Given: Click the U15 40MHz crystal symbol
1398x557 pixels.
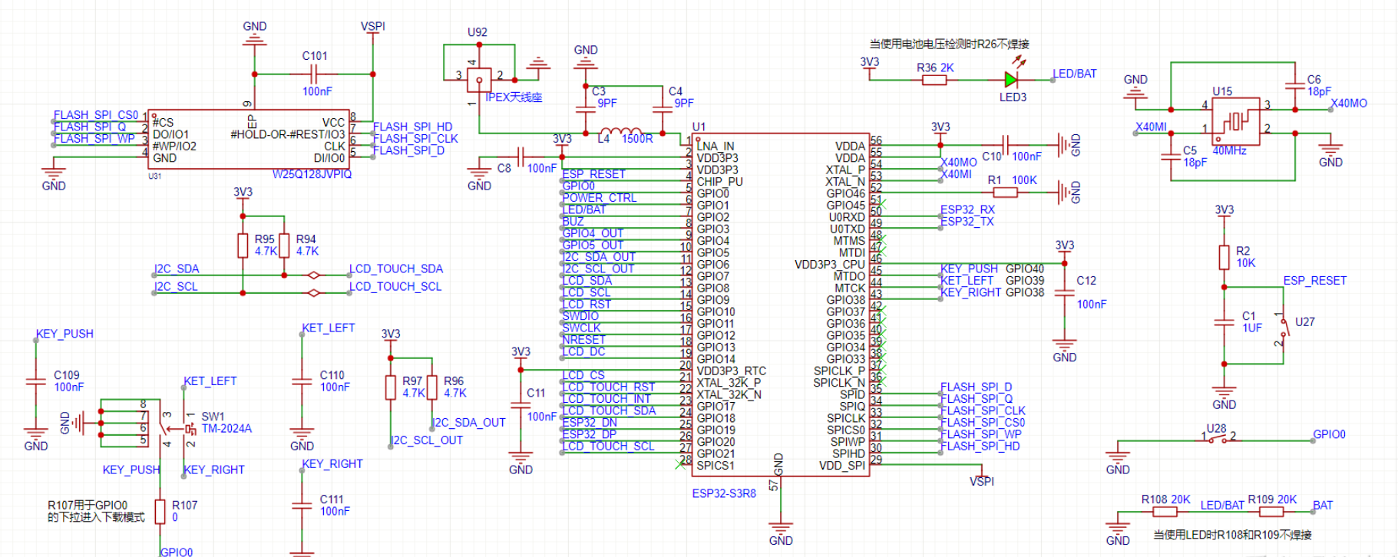Looking at the screenshot, I should (1235, 121).
